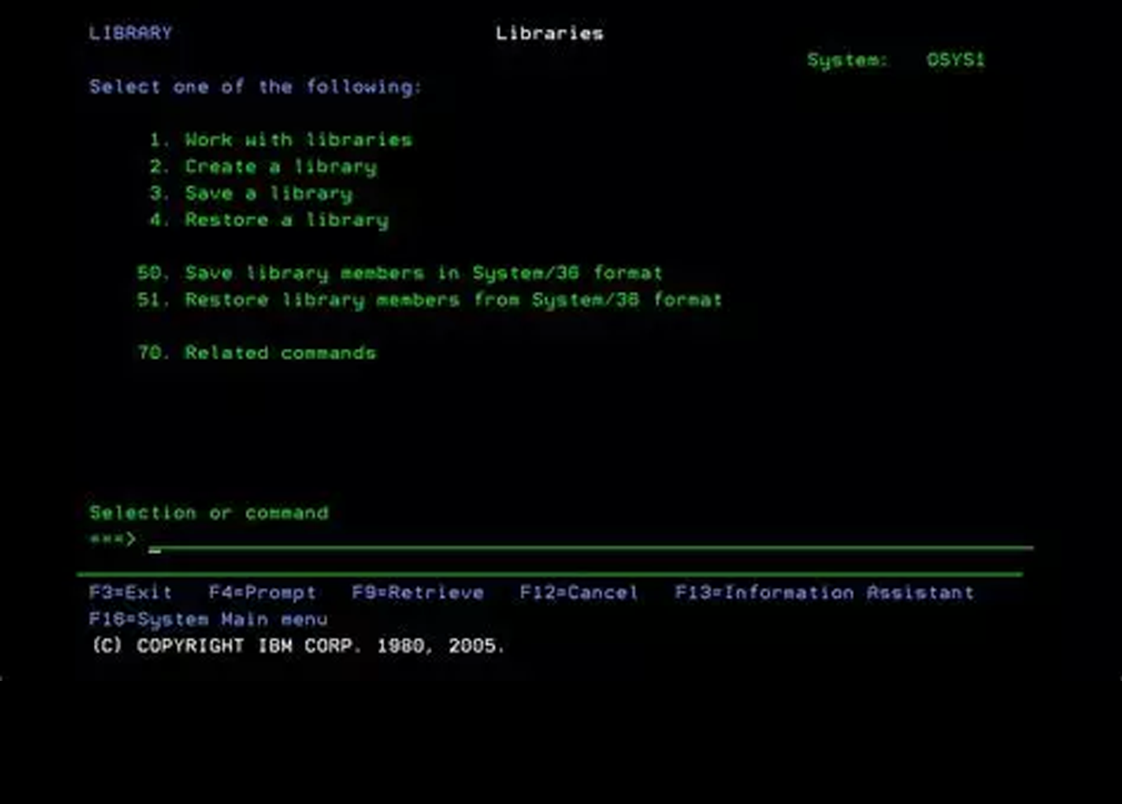Click the command line input field

pyautogui.click(x=590, y=540)
